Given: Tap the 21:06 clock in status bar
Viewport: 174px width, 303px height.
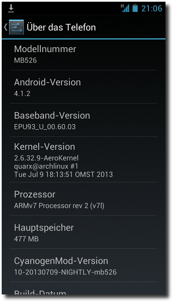Looking at the screenshot, I should tap(152, 9).
